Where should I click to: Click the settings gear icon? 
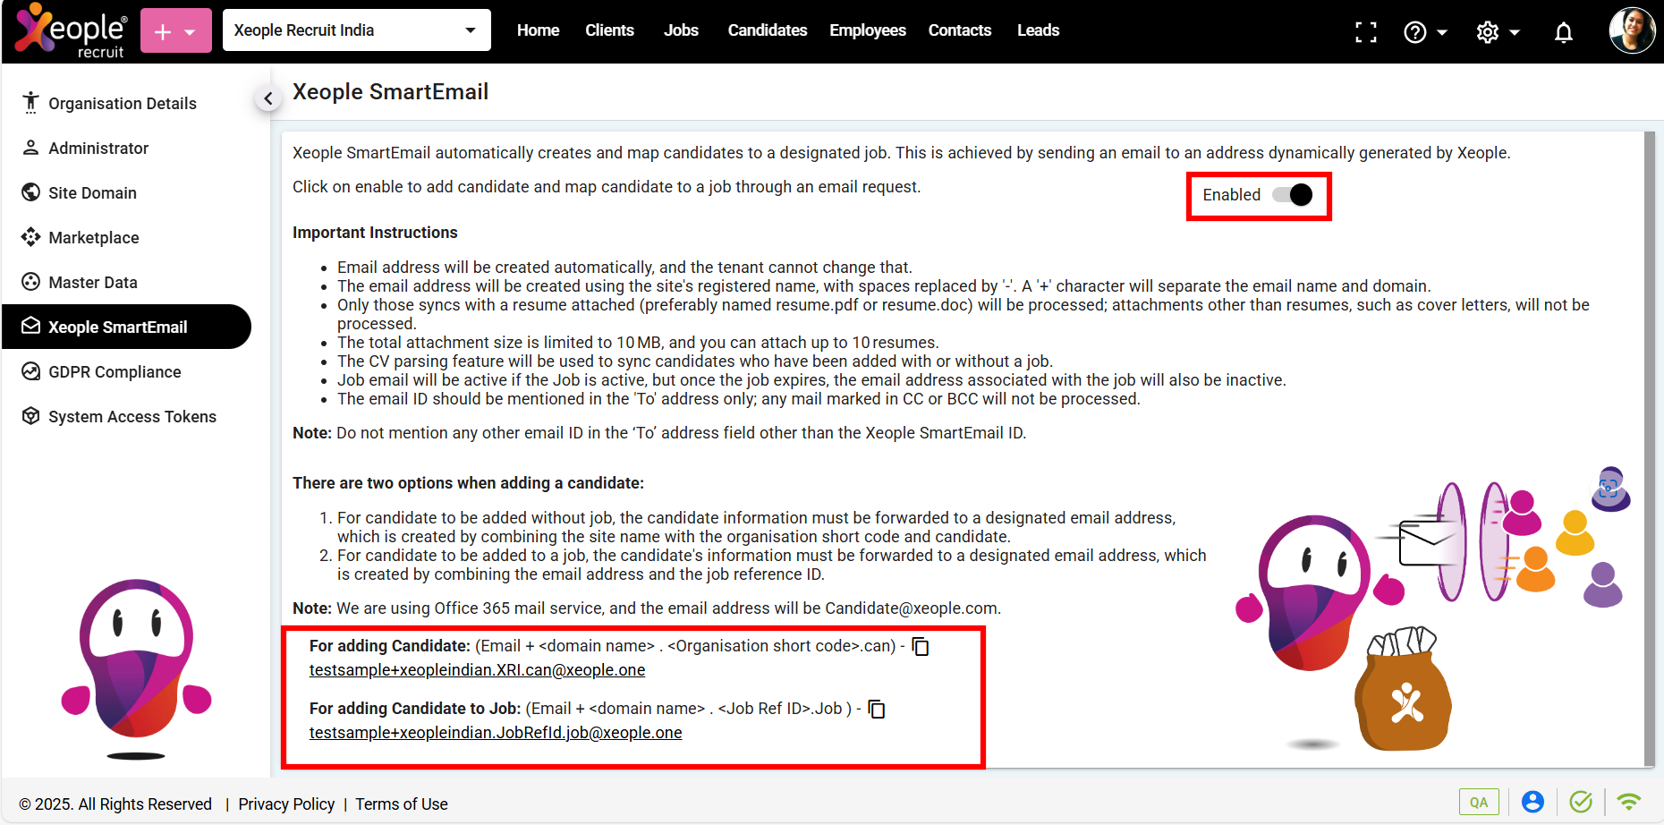click(x=1488, y=32)
